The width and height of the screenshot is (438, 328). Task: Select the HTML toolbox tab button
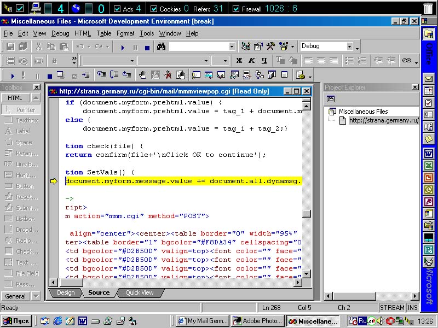point(15,98)
